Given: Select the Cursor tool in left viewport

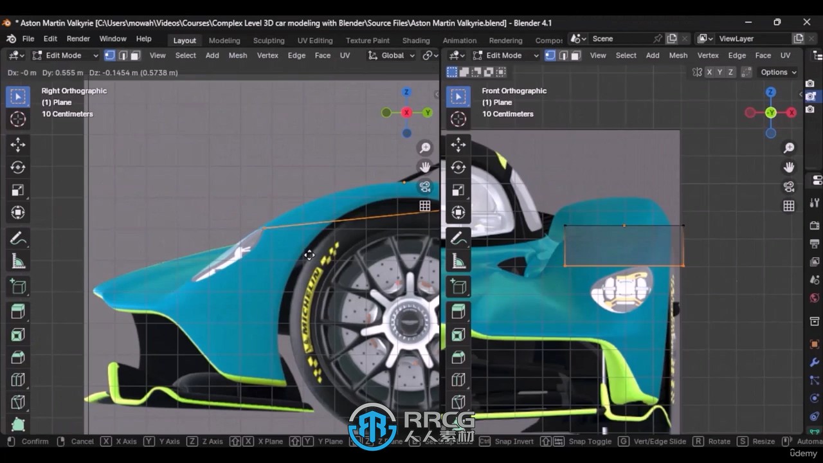Looking at the screenshot, I should coord(18,119).
